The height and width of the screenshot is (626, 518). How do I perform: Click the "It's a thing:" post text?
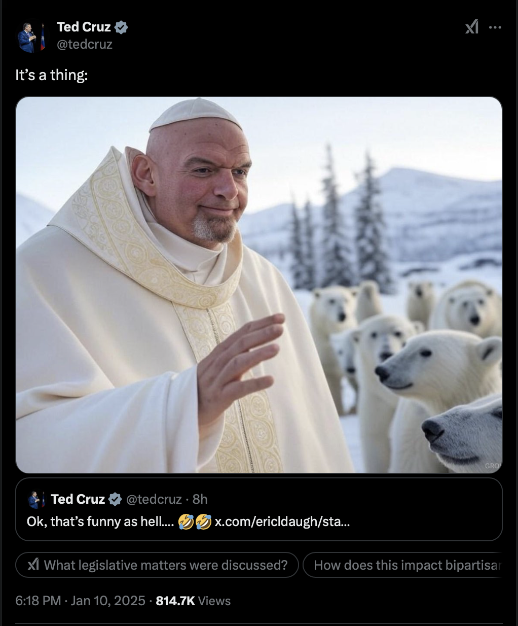52,75
